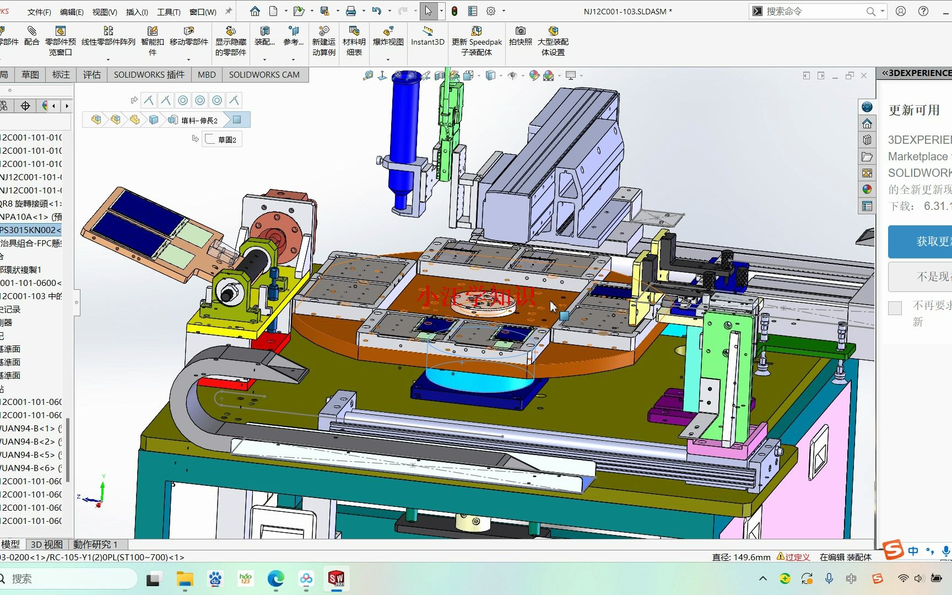This screenshot has width=952, height=595.
Task: Collapse the 3DEXPERIENCE panel header arrows
Action: pyautogui.click(x=885, y=73)
